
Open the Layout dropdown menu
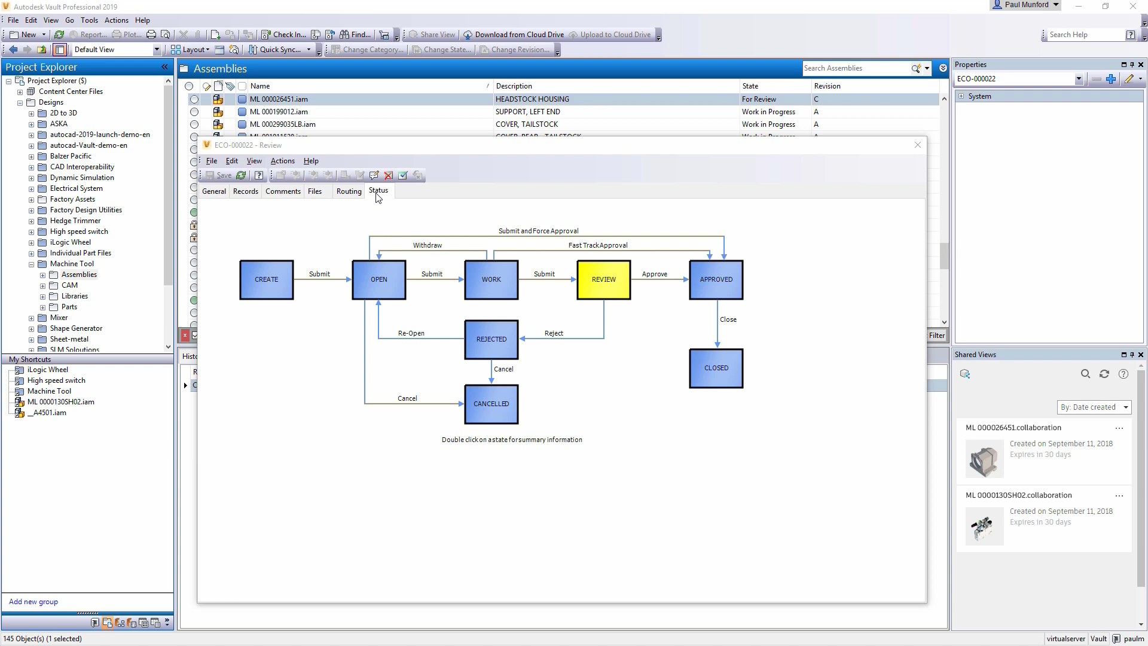pos(190,50)
